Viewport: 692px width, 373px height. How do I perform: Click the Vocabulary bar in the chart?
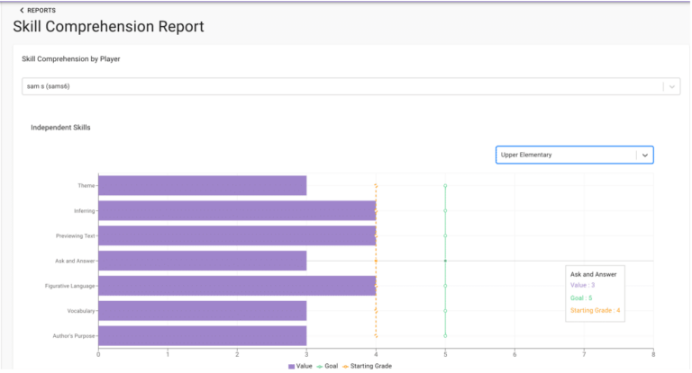point(202,311)
